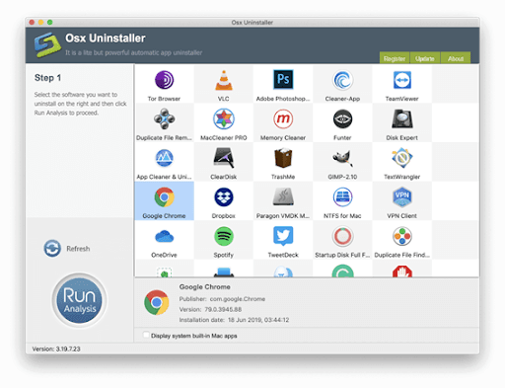
Task: Click the Version: 79.0.3945.88 text
Action: [210, 309]
